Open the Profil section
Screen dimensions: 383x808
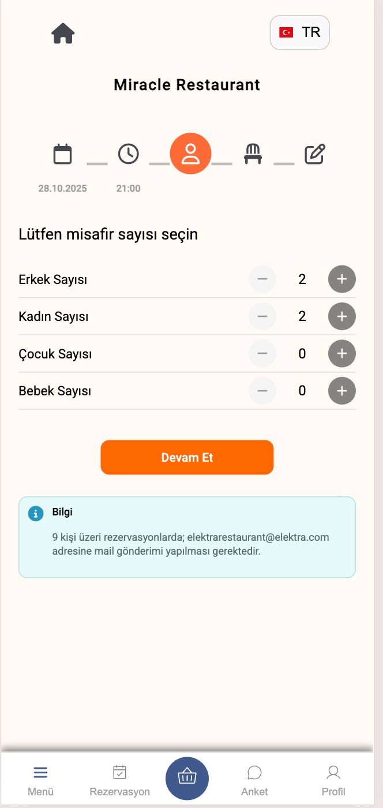click(333, 777)
